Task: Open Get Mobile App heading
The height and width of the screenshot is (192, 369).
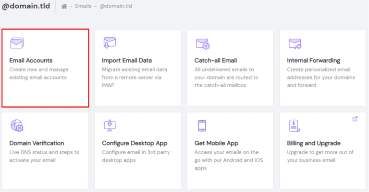Action: (x=216, y=143)
